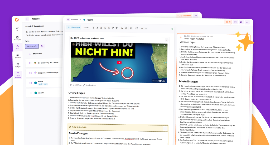Select the 1A Geografie course tab
Image resolution: width=270 pixels, height=145 pixels.
click(32, 46)
